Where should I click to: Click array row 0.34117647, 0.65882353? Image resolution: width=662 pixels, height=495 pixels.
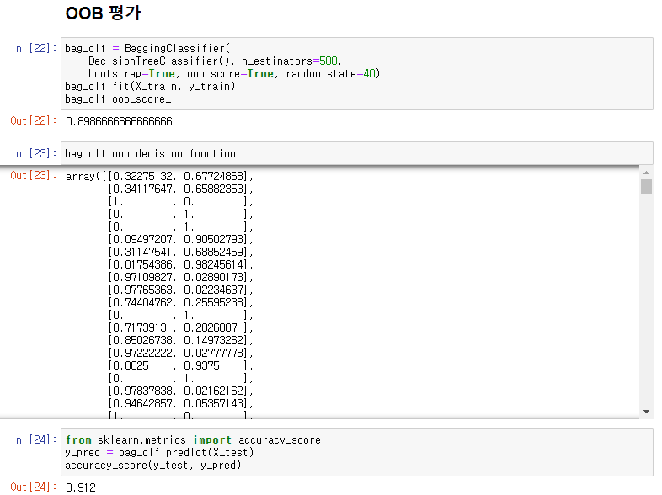pos(180,189)
